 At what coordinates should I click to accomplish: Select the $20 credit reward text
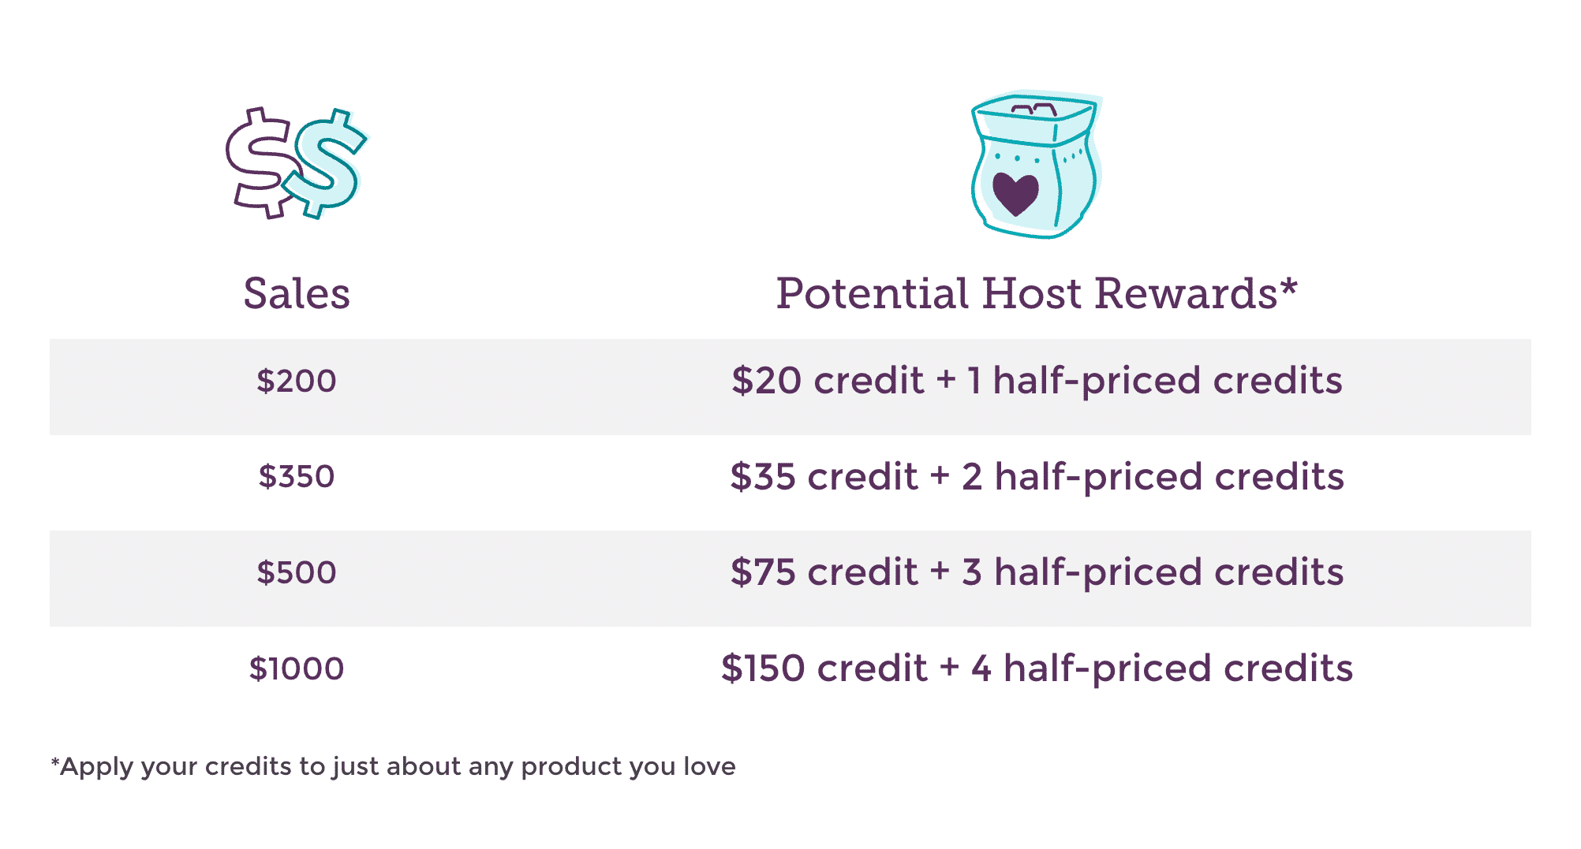coord(828,380)
